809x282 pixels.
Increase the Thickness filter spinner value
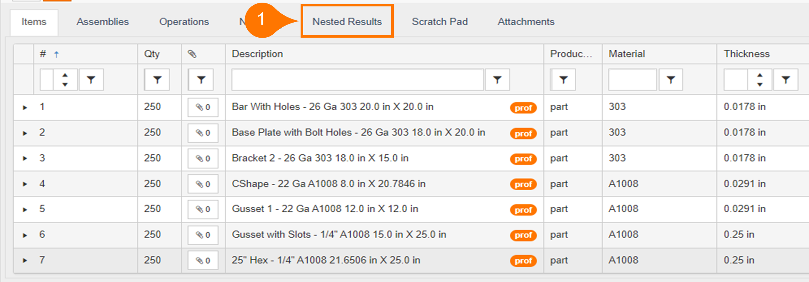click(760, 75)
